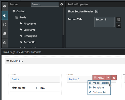Screen dimensions: 125x100
Task: Open the Add button dropdown arrow
Action: pos(108,78)
